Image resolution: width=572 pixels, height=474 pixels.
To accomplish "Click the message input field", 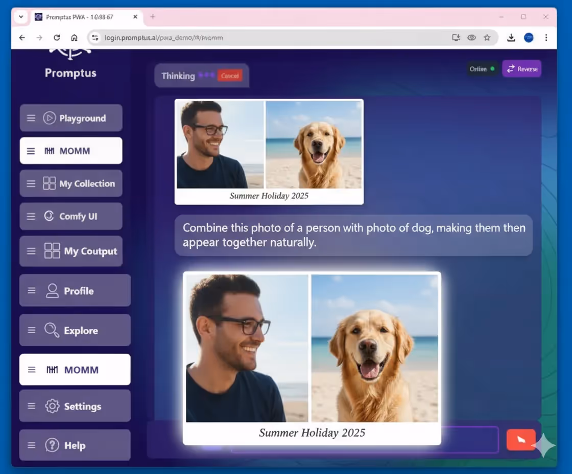I will (365, 440).
